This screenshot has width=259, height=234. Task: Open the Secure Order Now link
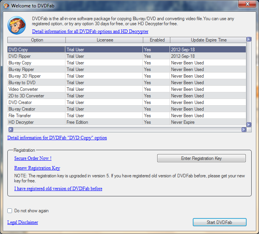tap(33, 158)
